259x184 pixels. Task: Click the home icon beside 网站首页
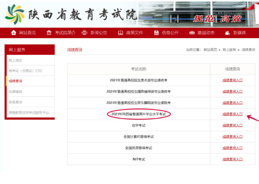pyautogui.click(x=14, y=33)
